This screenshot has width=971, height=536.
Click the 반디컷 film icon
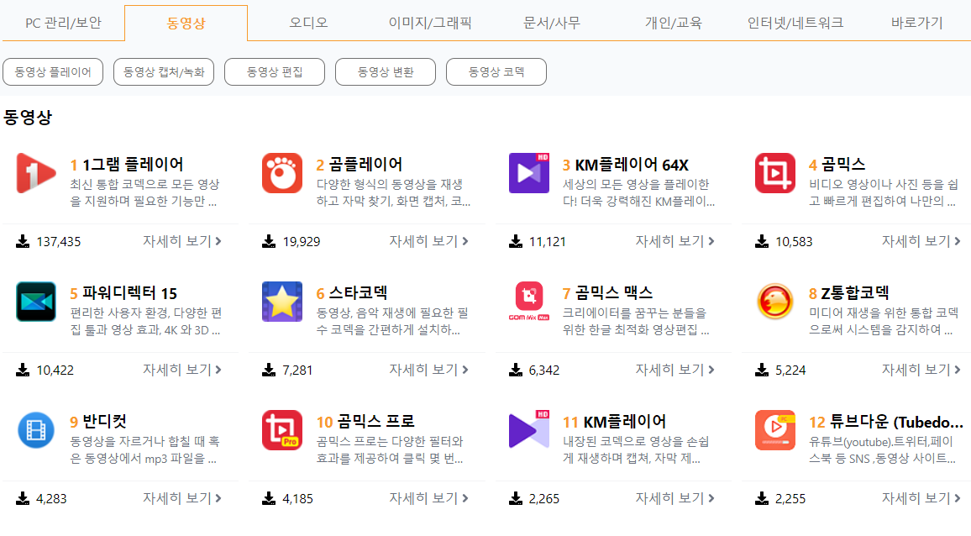pyautogui.click(x=36, y=429)
